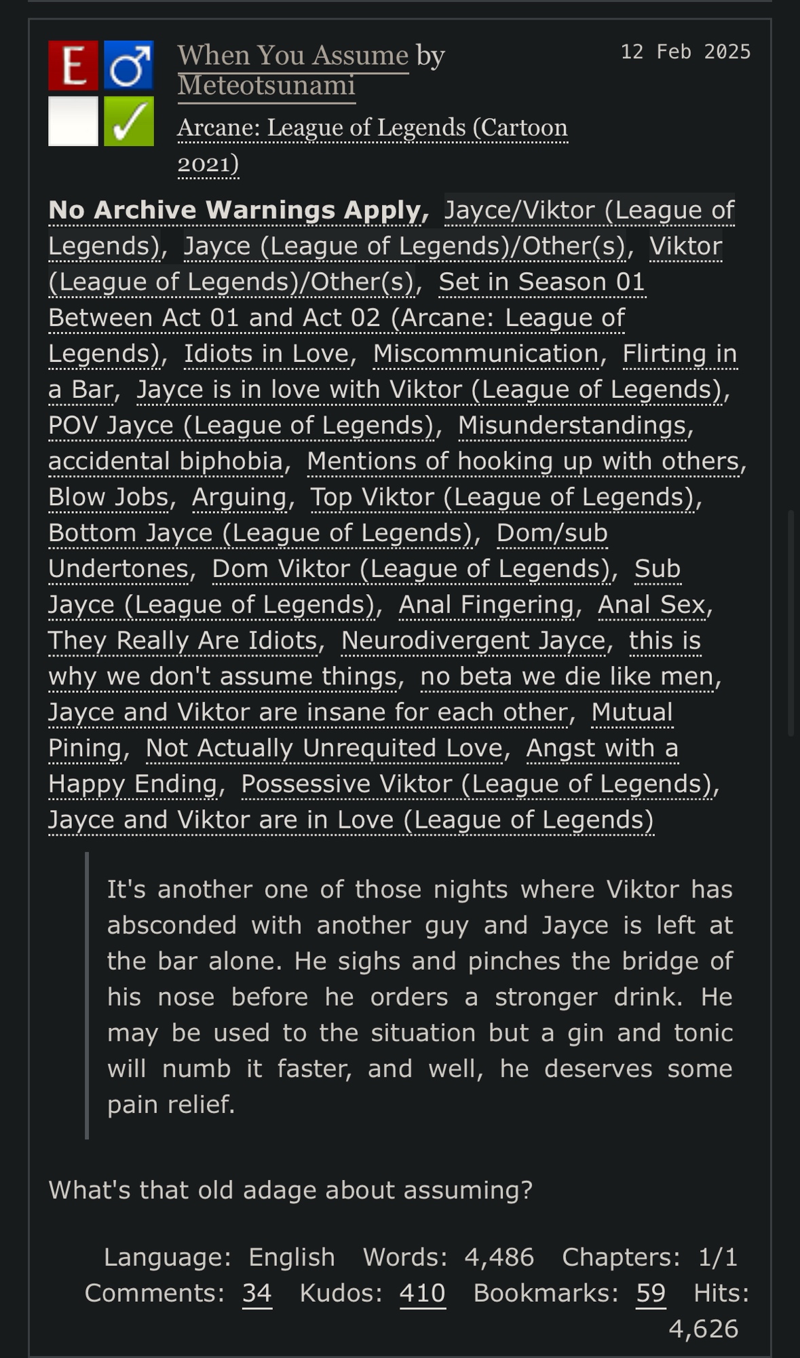View the 34 comments link
Viewport: 800px width, 1358px height.
[x=256, y=1293]
